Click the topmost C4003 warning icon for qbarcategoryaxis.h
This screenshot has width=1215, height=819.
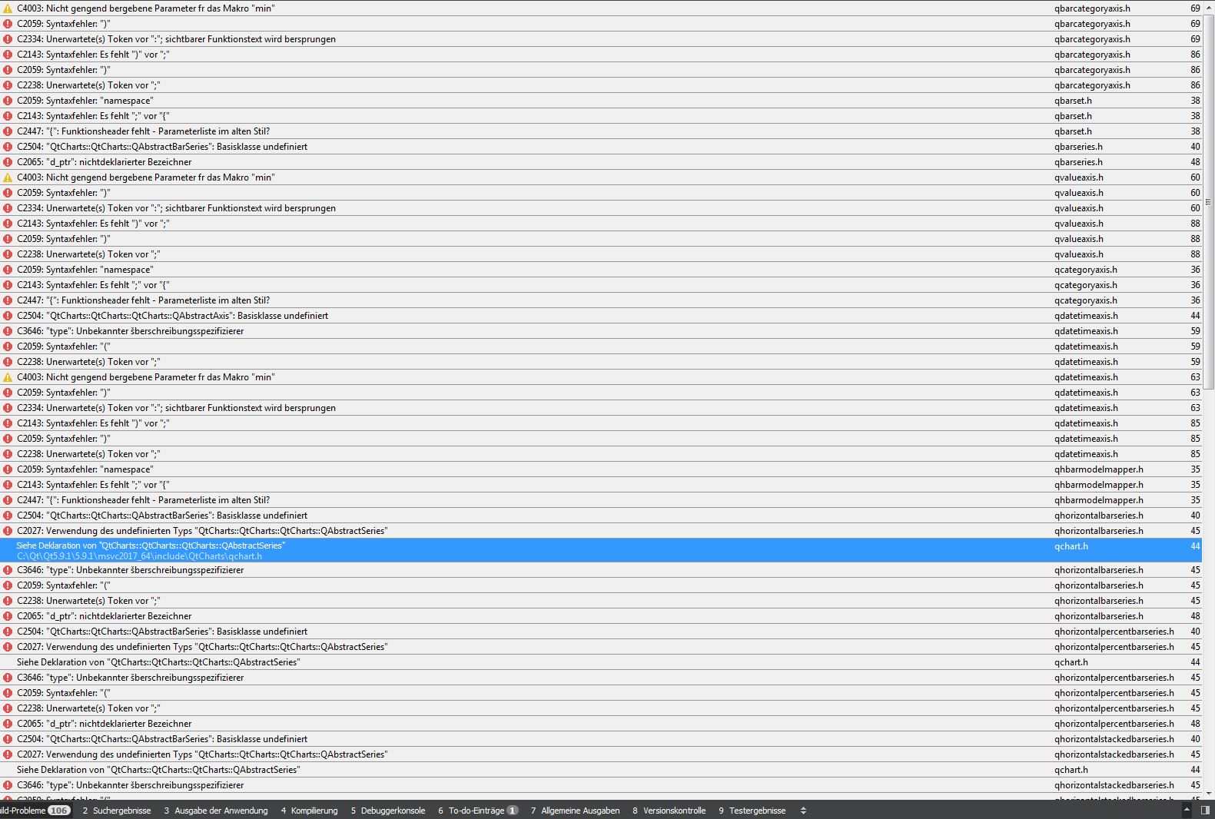click(x=8, y=8)
